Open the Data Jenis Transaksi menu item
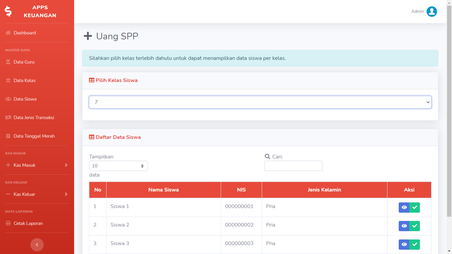Image resolution: width=452 pixels, height=254 pixels. (37, 117)
